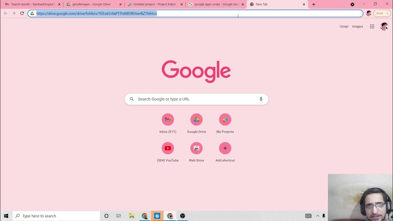The height and width of the screenshot is (221, 393).
Task: Open the Images link at top right
Action: (357, 26)
